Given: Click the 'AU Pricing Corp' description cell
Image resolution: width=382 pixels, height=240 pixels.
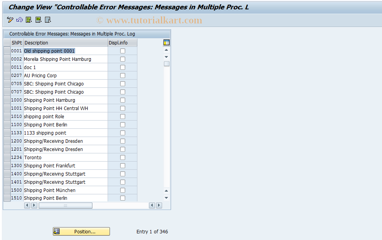Looking at the screenshot, I should [65, 76].
